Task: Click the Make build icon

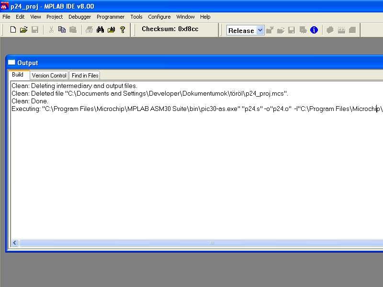Action: click(330, 30)
